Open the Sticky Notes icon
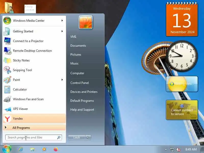This screenshot has width=204, height=153. 7,60
